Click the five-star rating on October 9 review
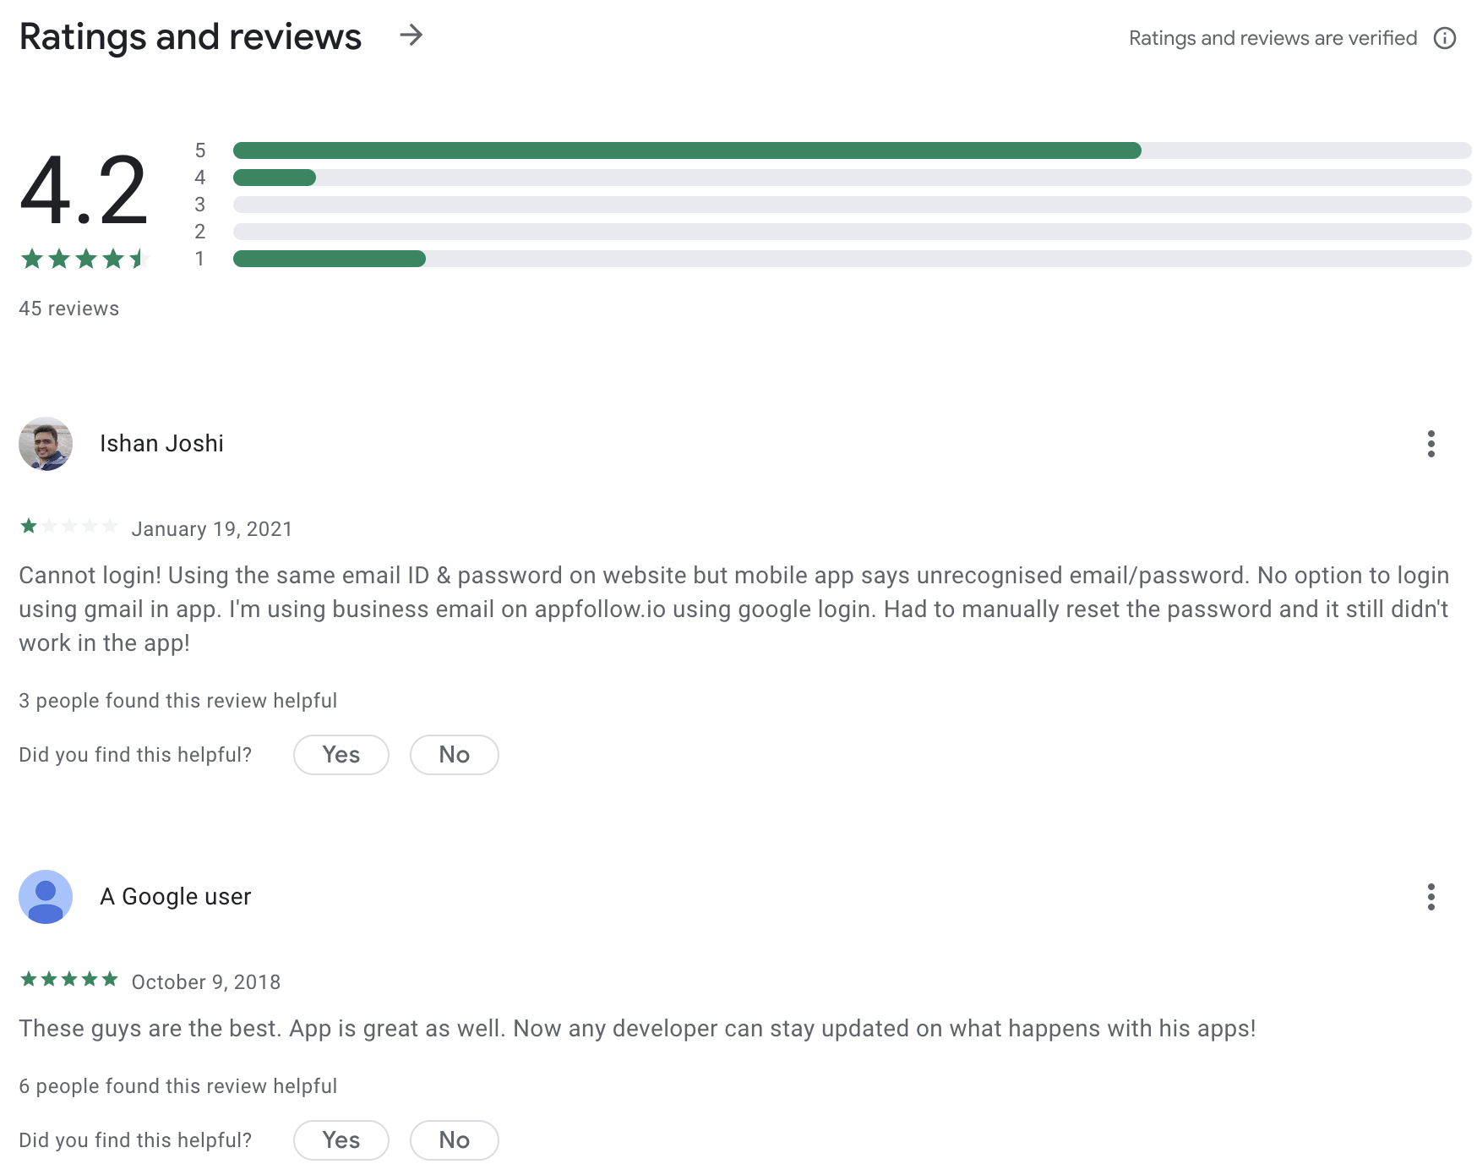 tap(68, 980)
